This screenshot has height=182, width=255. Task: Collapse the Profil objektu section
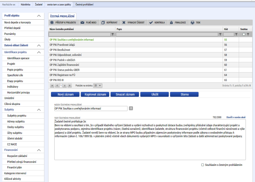tap(39, 16)
